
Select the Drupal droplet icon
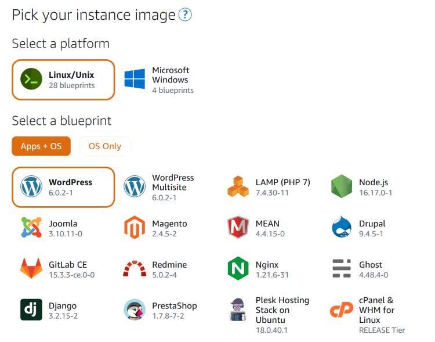click(342, 228)
